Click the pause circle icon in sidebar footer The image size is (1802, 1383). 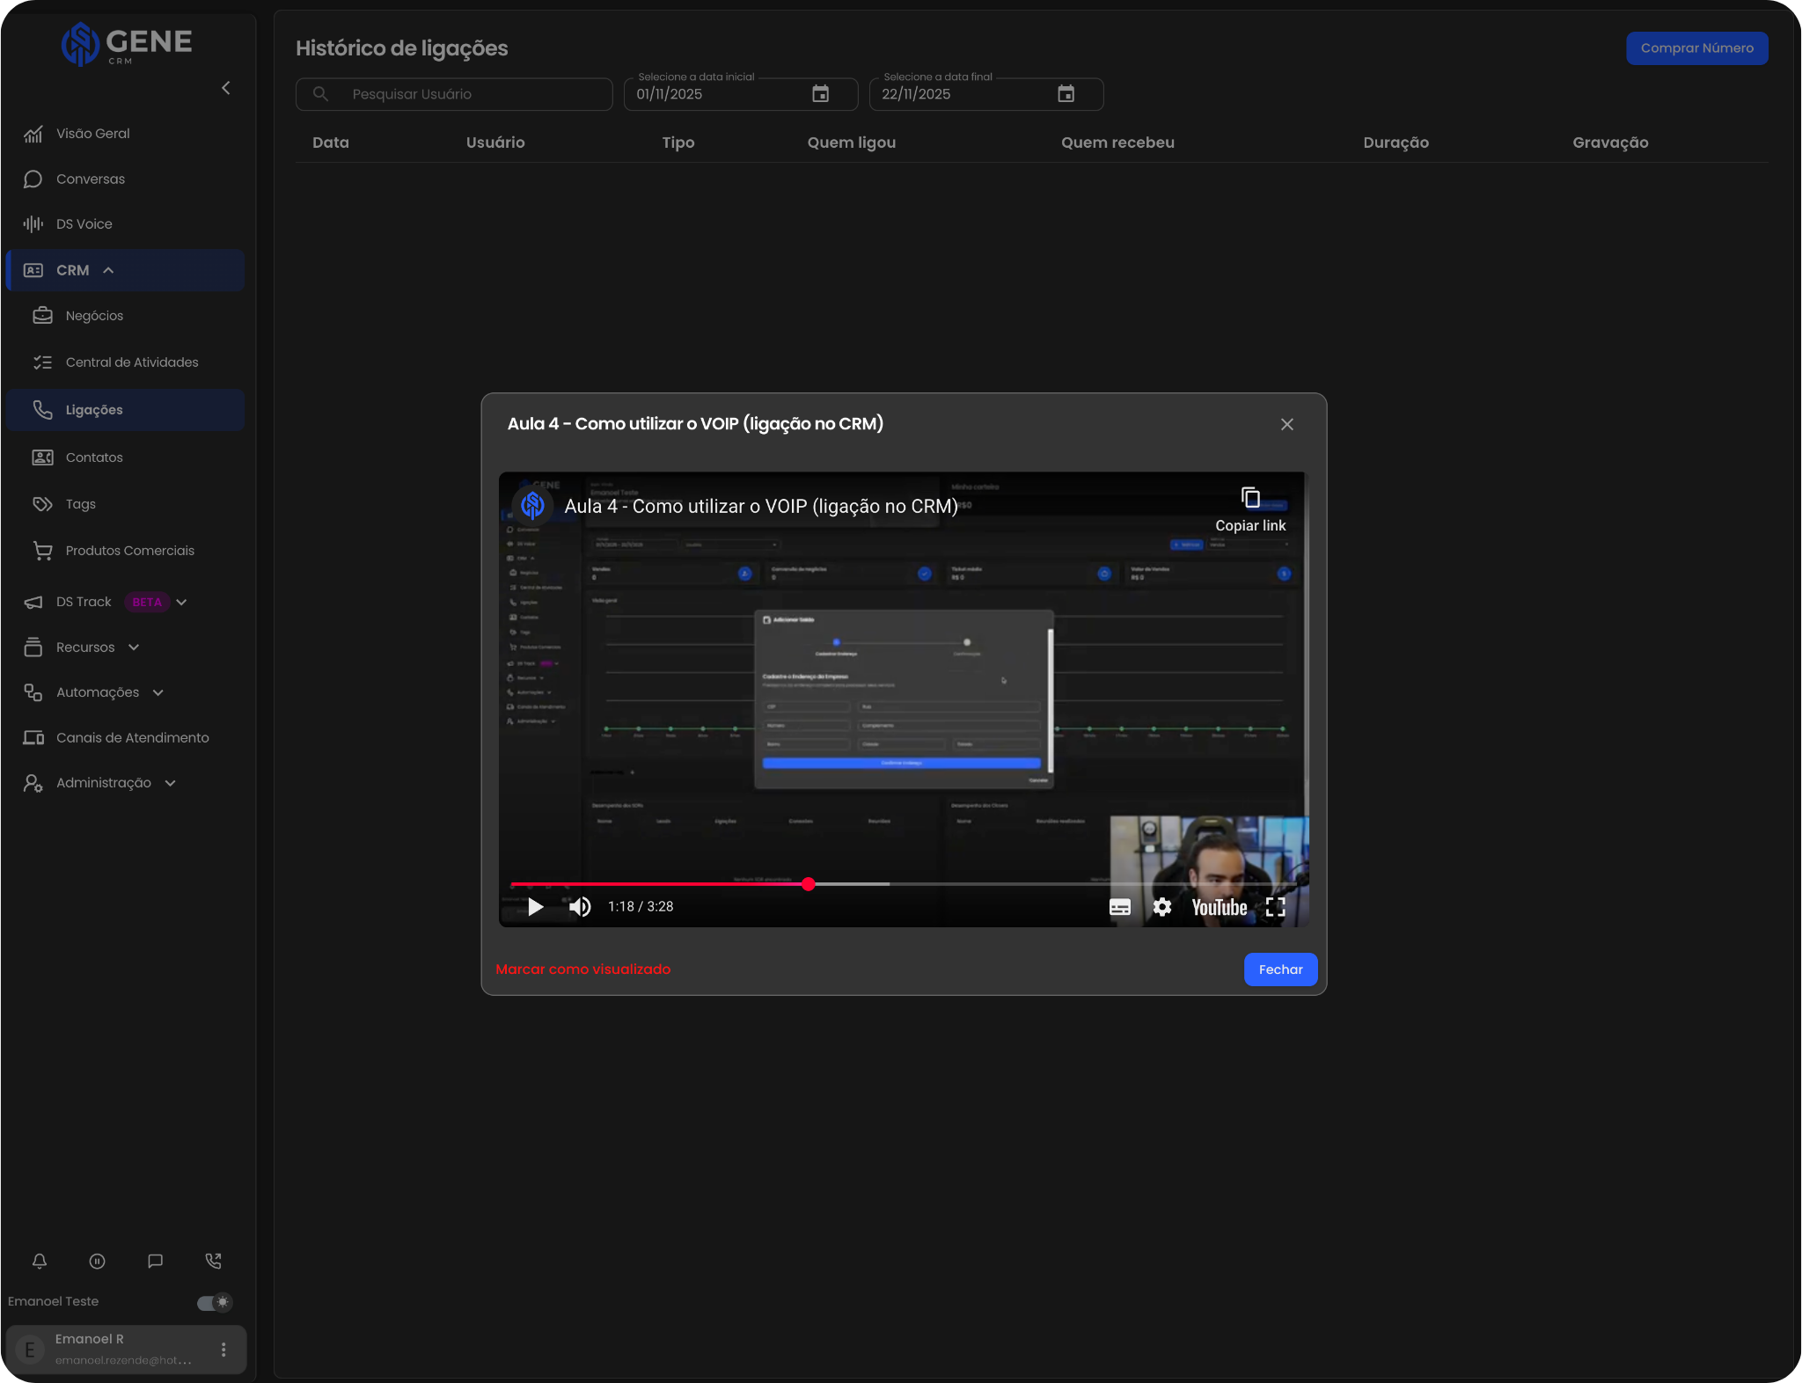click(98, 1261)
